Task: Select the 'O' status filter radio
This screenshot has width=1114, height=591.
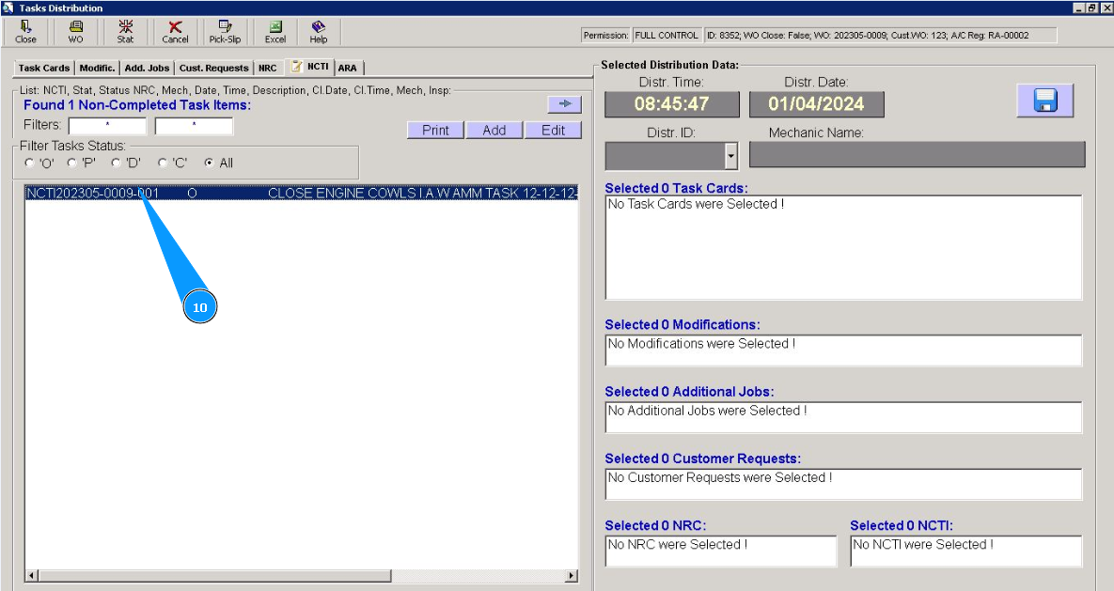Action: point(29,163)
